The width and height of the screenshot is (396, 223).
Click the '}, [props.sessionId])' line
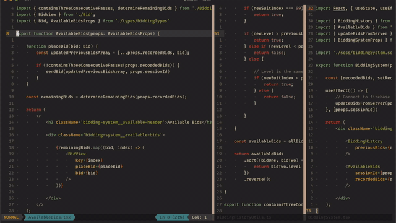tap(351, 110)
